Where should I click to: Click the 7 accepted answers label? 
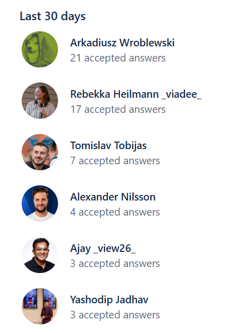115,161
